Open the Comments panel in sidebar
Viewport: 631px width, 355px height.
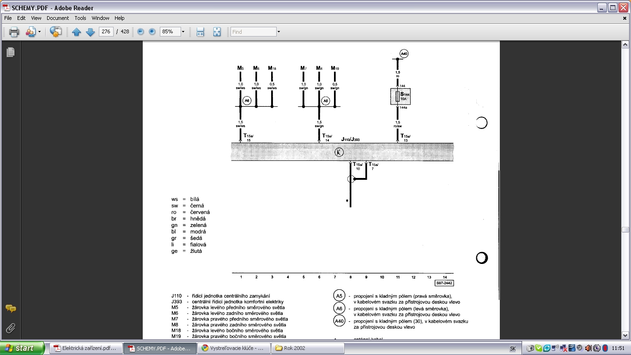(x=10, y=309)
